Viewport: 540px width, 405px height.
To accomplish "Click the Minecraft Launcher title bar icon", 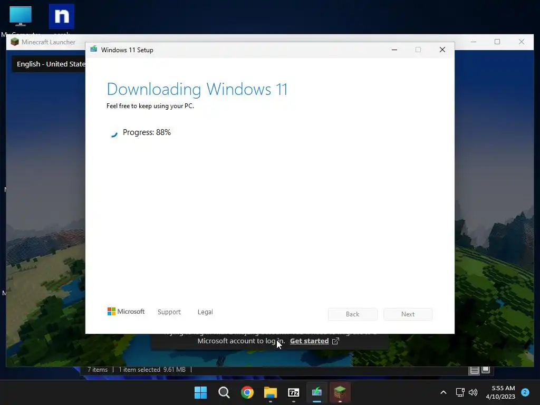I will coord(14,42).
